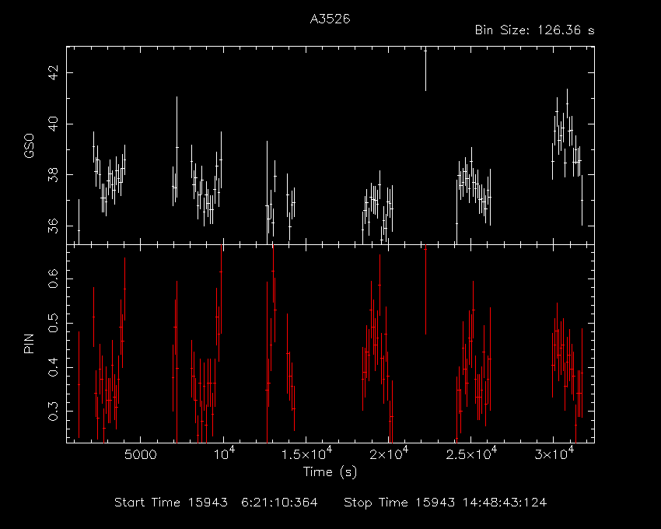
Task: Click the 10^4 x-axis tick label
Action: point(225,454)
